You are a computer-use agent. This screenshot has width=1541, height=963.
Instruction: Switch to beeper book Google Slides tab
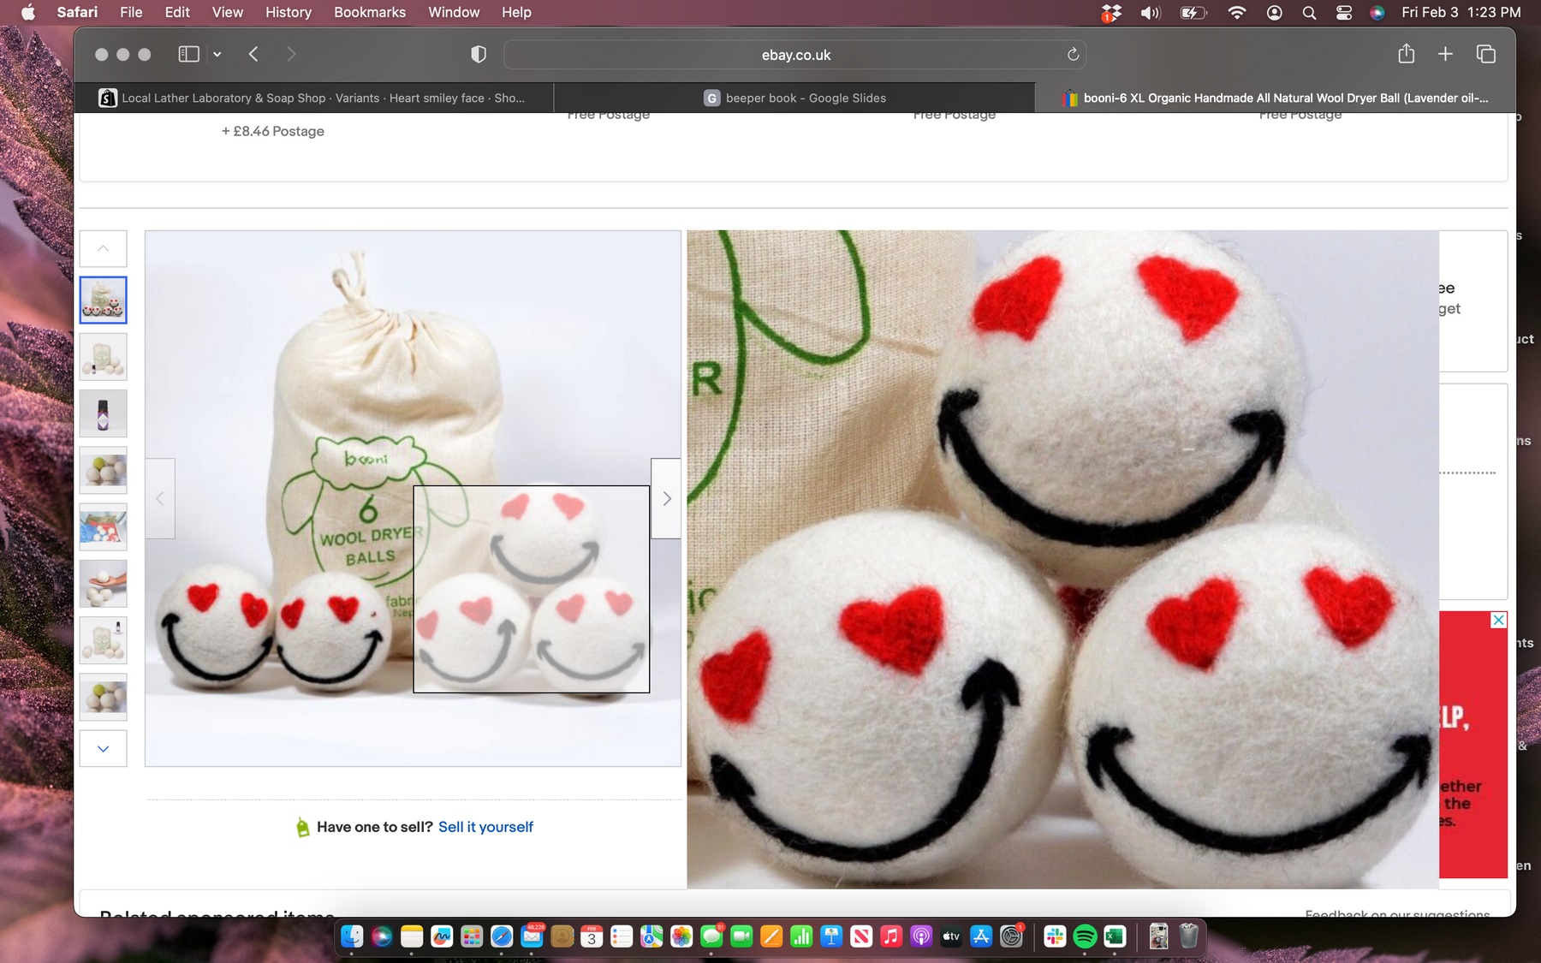tap(794, 98)
